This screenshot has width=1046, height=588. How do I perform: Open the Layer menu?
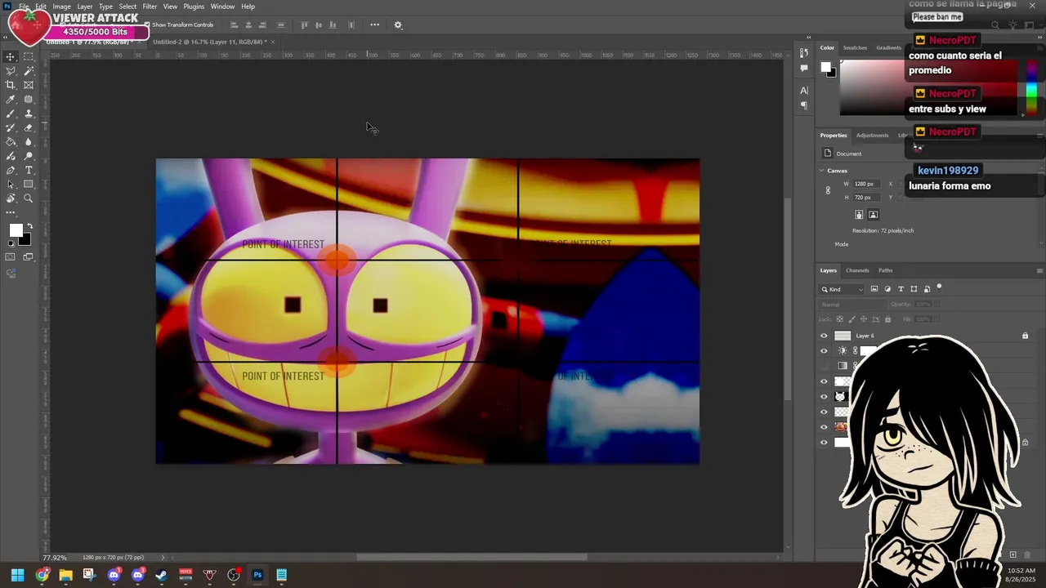85,7
